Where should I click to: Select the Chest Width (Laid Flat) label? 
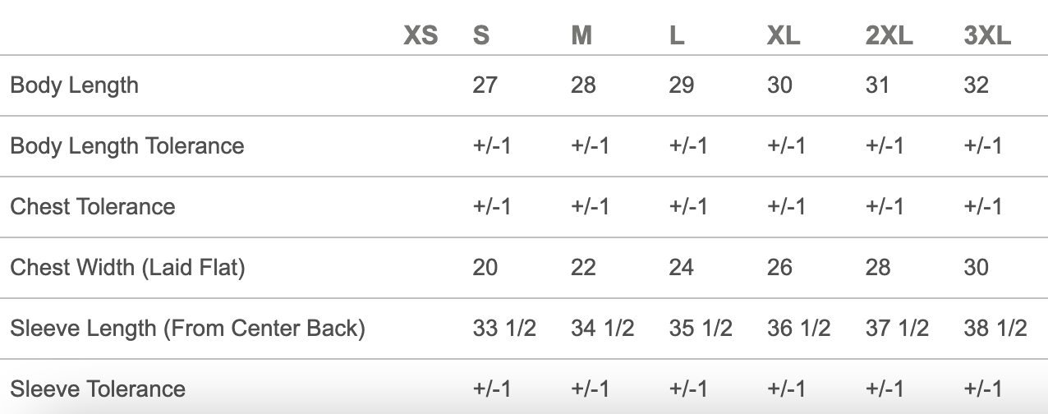tap(127, 268)
